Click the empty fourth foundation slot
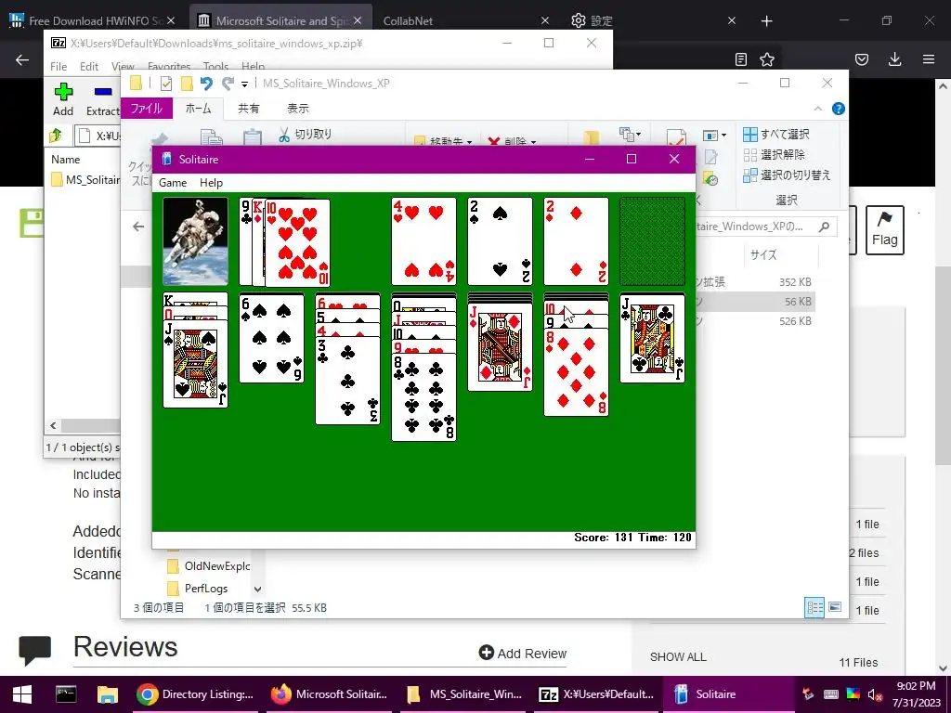The height and width of the screenshot is (713, 951). (652, 241)
